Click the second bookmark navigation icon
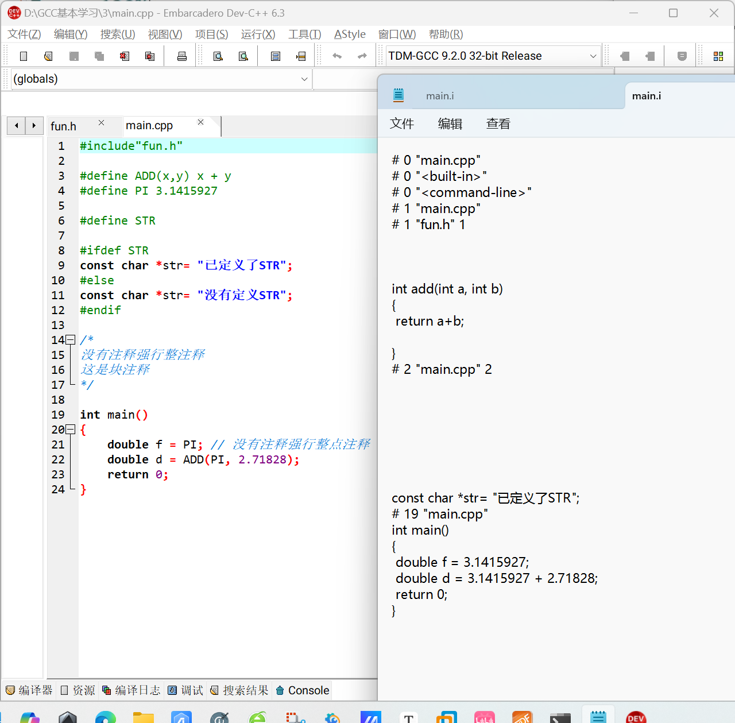Image resolution: width=735 pixels, height=723 pixels. [650, 56]
